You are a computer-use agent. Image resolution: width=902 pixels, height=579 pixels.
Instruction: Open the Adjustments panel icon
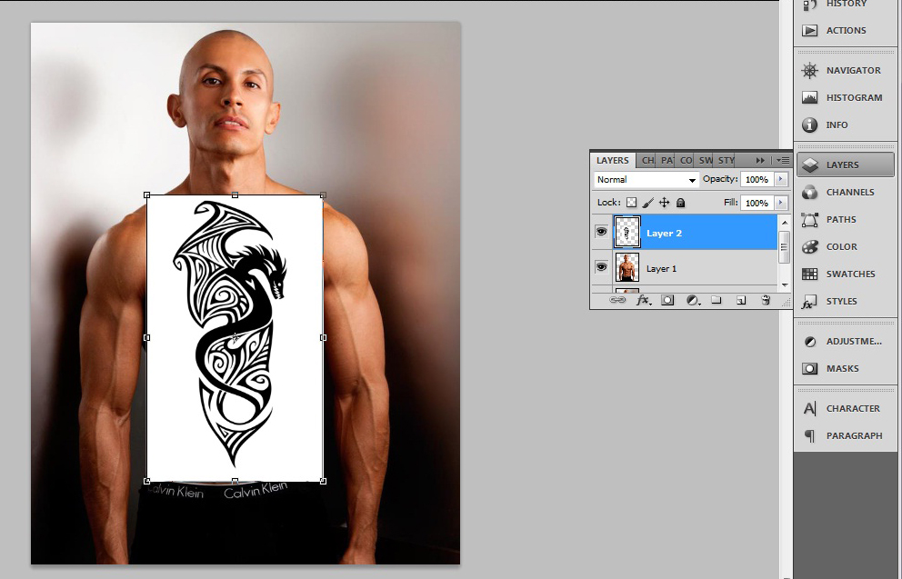[810, 342]
